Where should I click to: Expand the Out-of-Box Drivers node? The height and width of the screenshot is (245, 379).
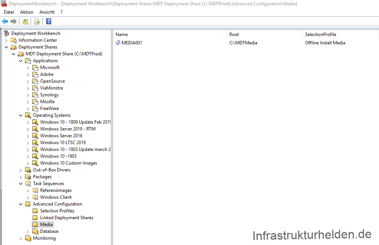tap(21, 170)
